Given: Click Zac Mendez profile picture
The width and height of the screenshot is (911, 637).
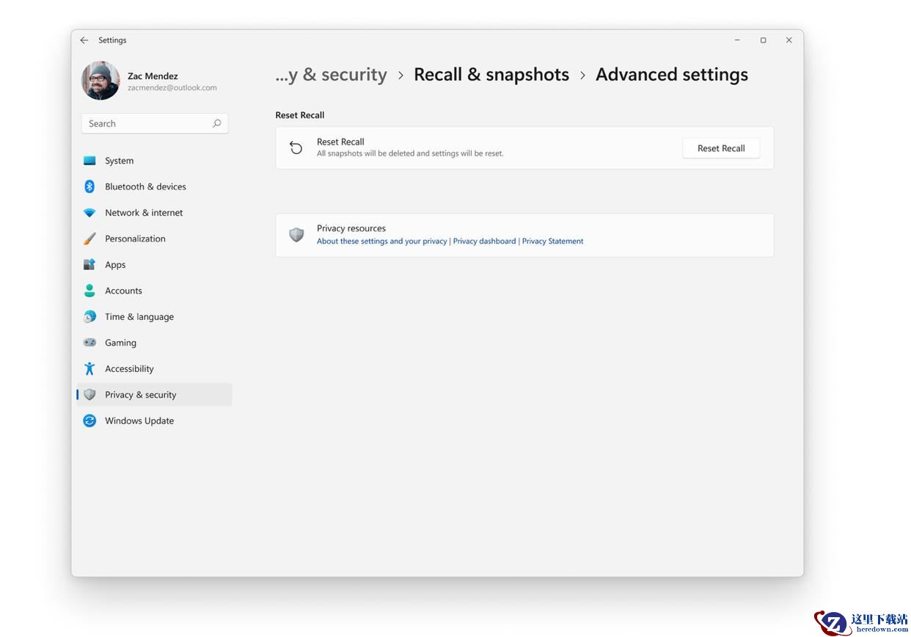Looking at the screenshot, I should 100,81.
